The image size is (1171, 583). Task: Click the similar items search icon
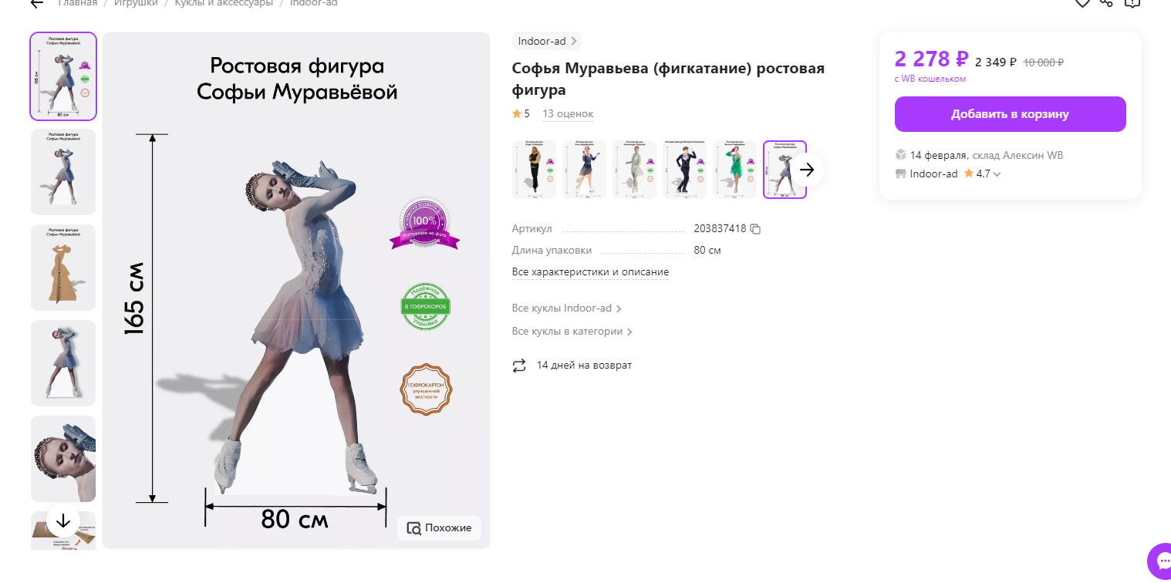pos(414,528)
